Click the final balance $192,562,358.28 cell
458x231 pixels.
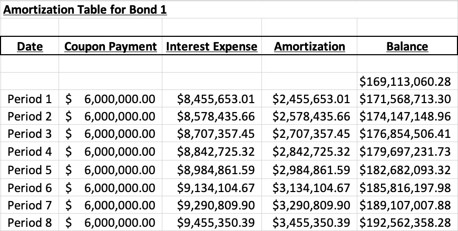tap(405, 222)
